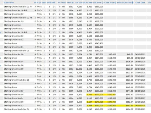Click the $243,900 list price cell

pos(99,43)
